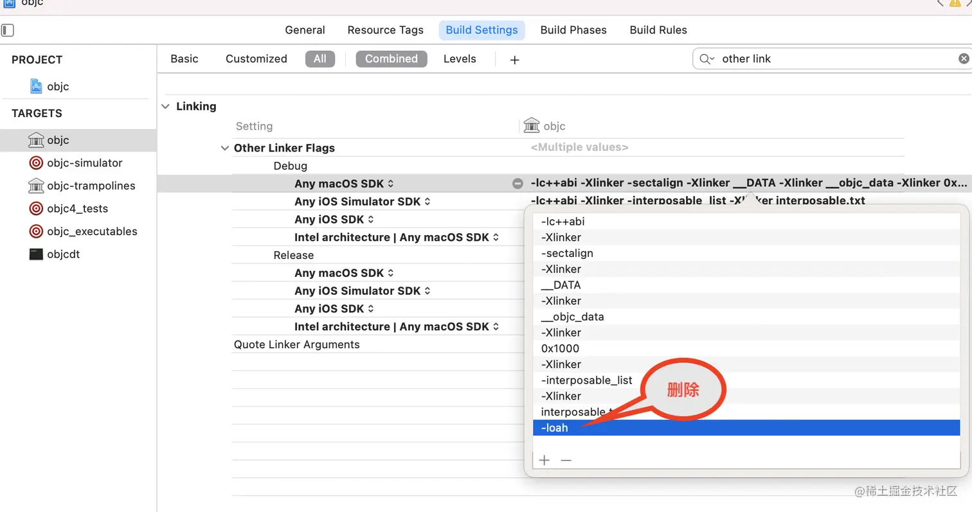This screenshot has width=972, height=512.
Task: Select the objcdt target label
Action: click(x=63, y=254)
